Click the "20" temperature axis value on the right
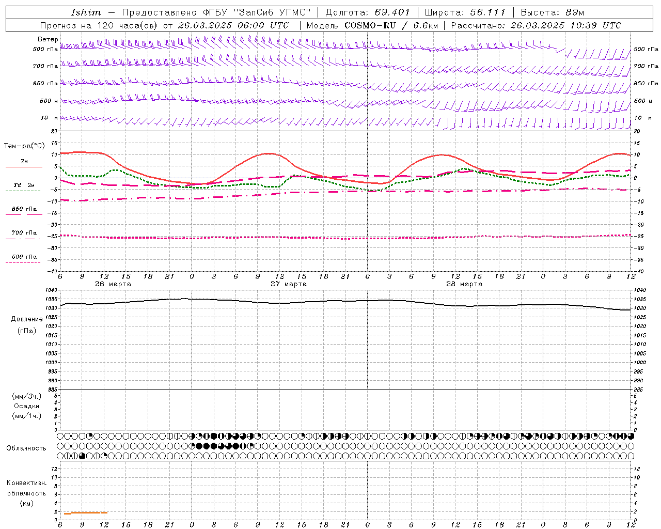Image resolution: width=661 pixels, height=529 pixels. coord(637,131)
